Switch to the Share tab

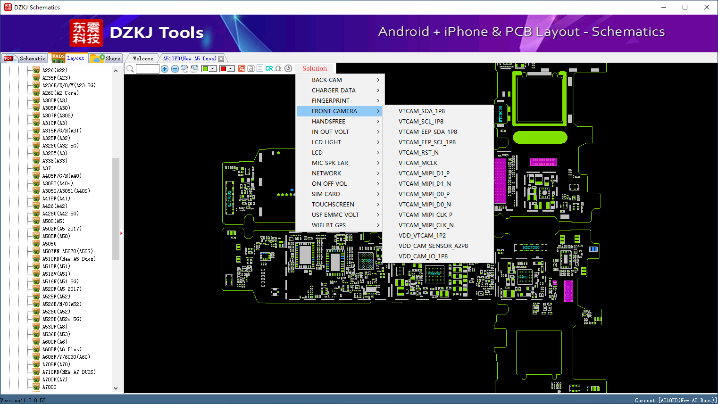pyautogui.click(x=106, y=58)
